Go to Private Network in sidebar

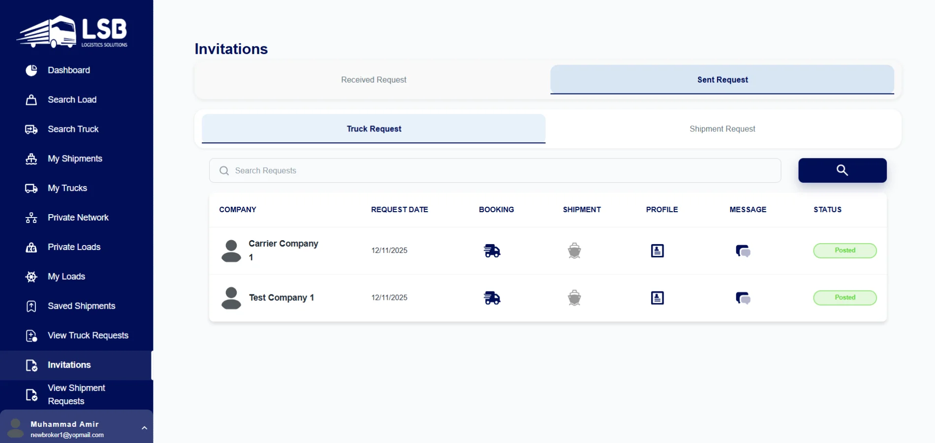(78, 218)
